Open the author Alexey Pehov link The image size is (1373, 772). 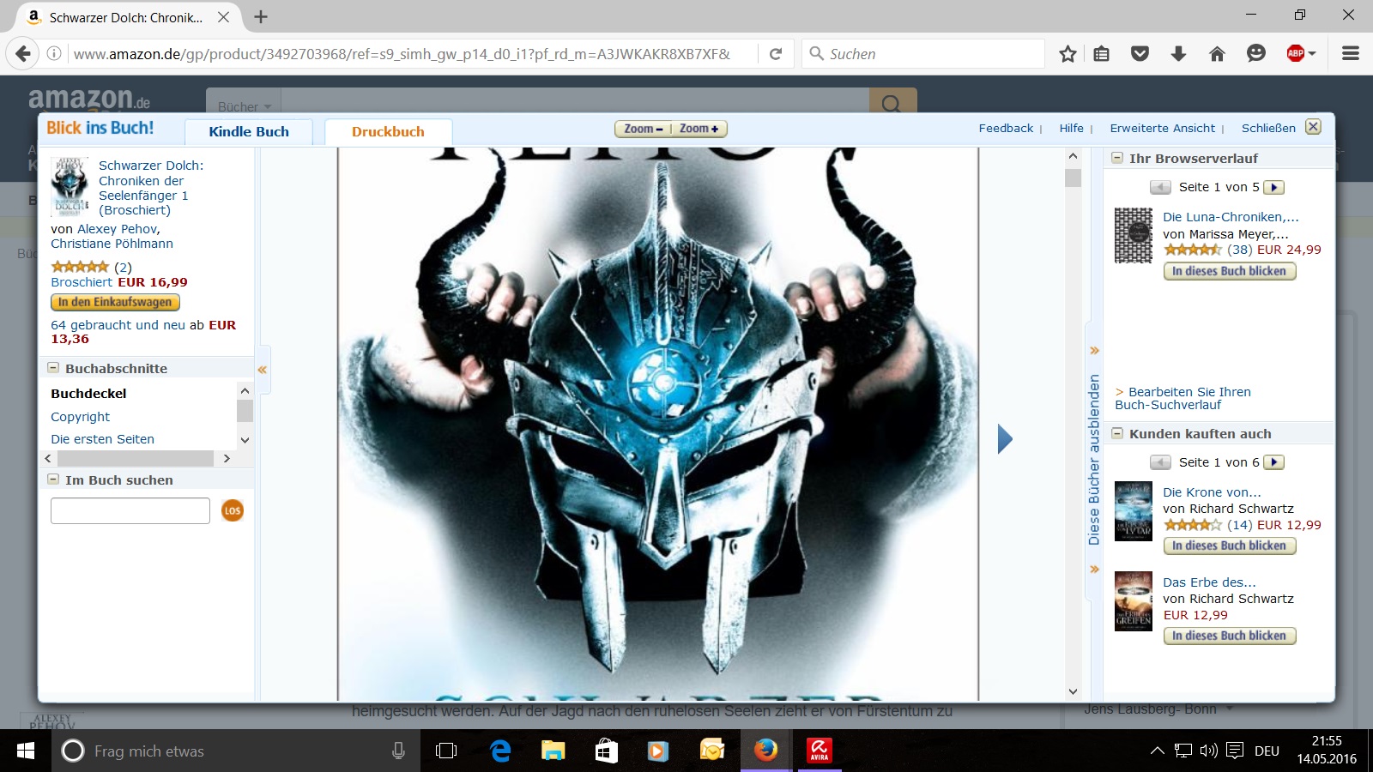click(117, 229)
